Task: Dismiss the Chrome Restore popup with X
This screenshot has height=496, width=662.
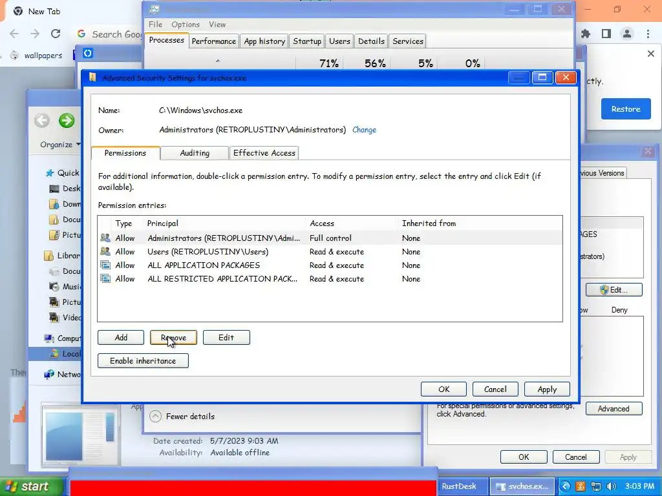Action: coord(650,54)
